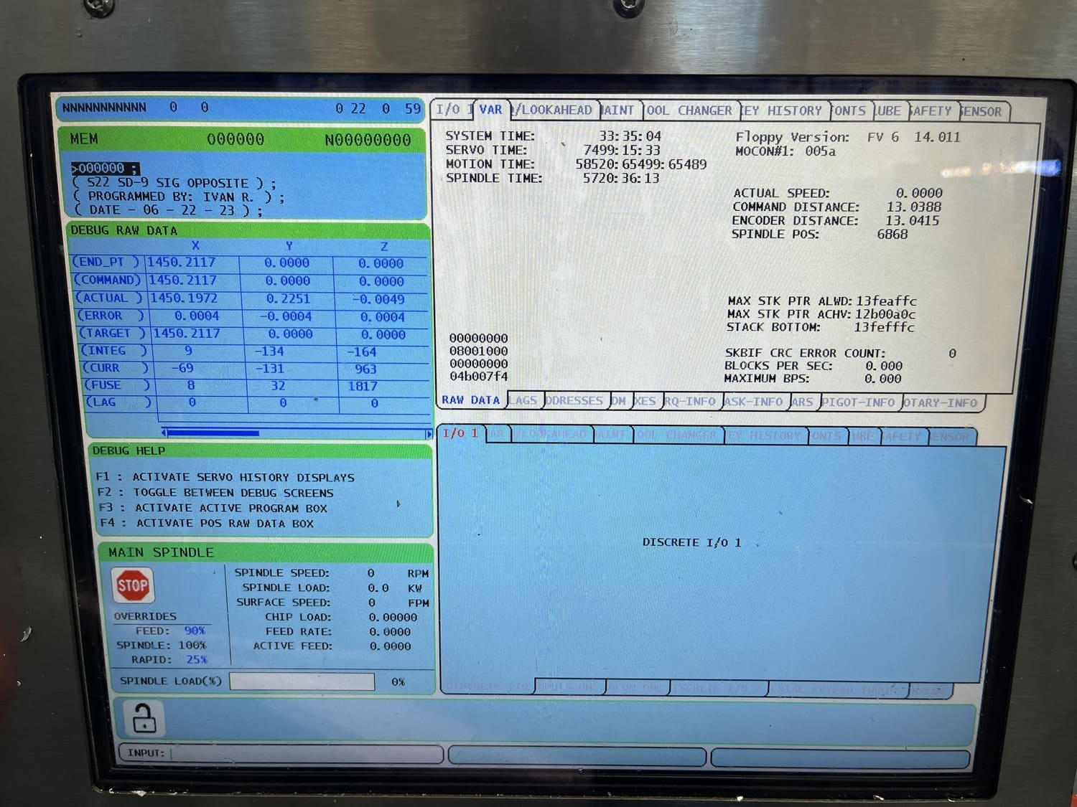This screenshot has width=1077, height=807.
Task: Click the horizontal scrollbar under debug data
Action: (x=297, y=433)
